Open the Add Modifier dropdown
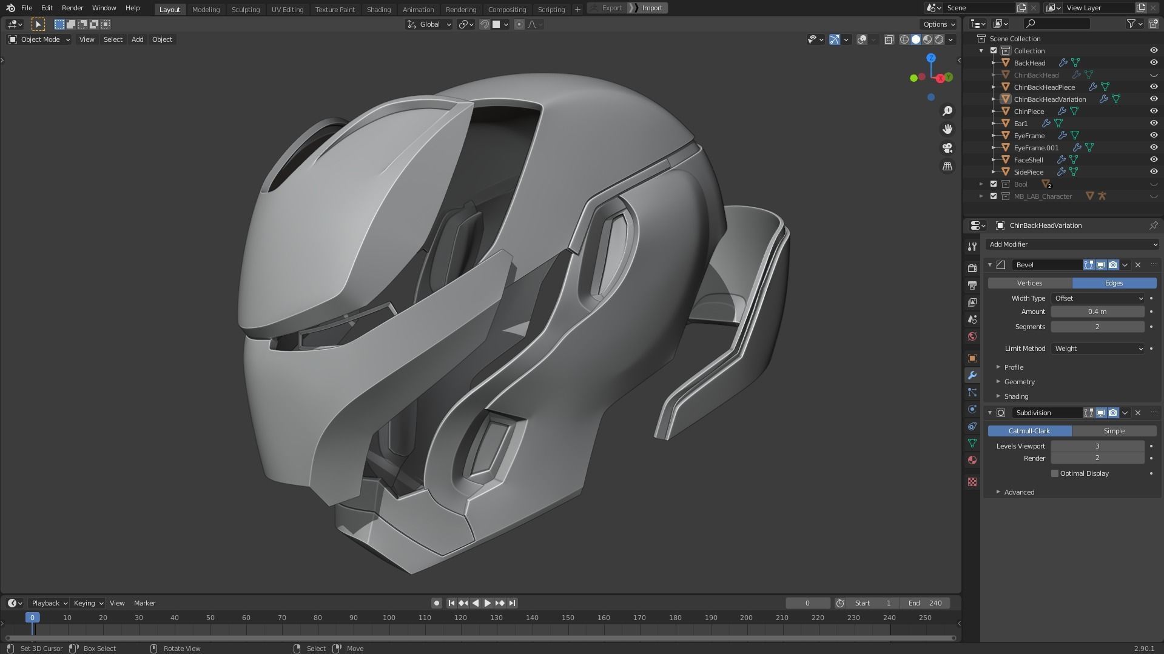This screenshot has width=1164, height=654. point(1072,244)
